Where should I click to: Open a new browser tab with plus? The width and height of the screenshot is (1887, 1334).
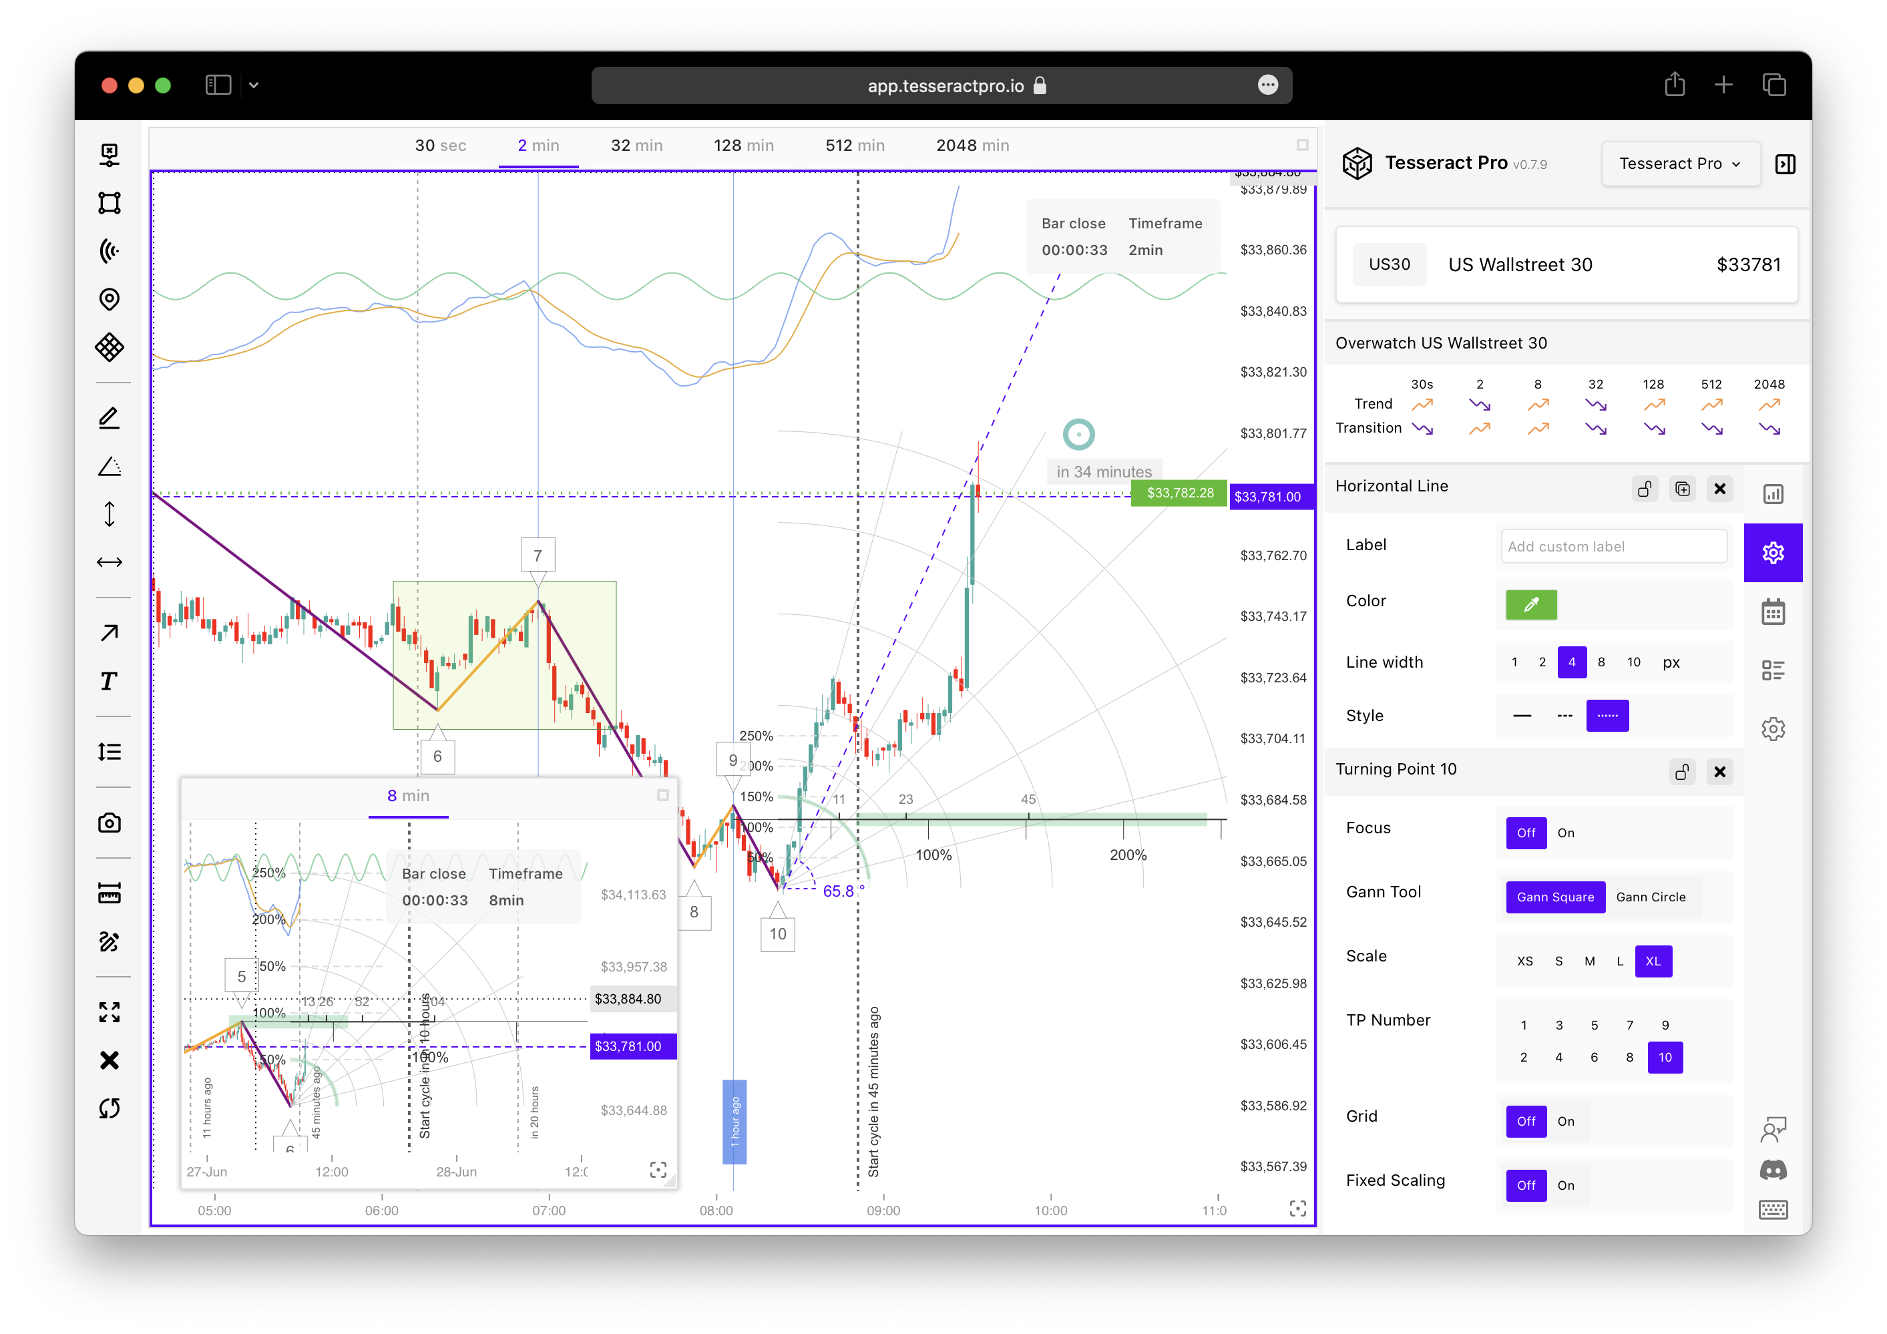[1723, 85]
